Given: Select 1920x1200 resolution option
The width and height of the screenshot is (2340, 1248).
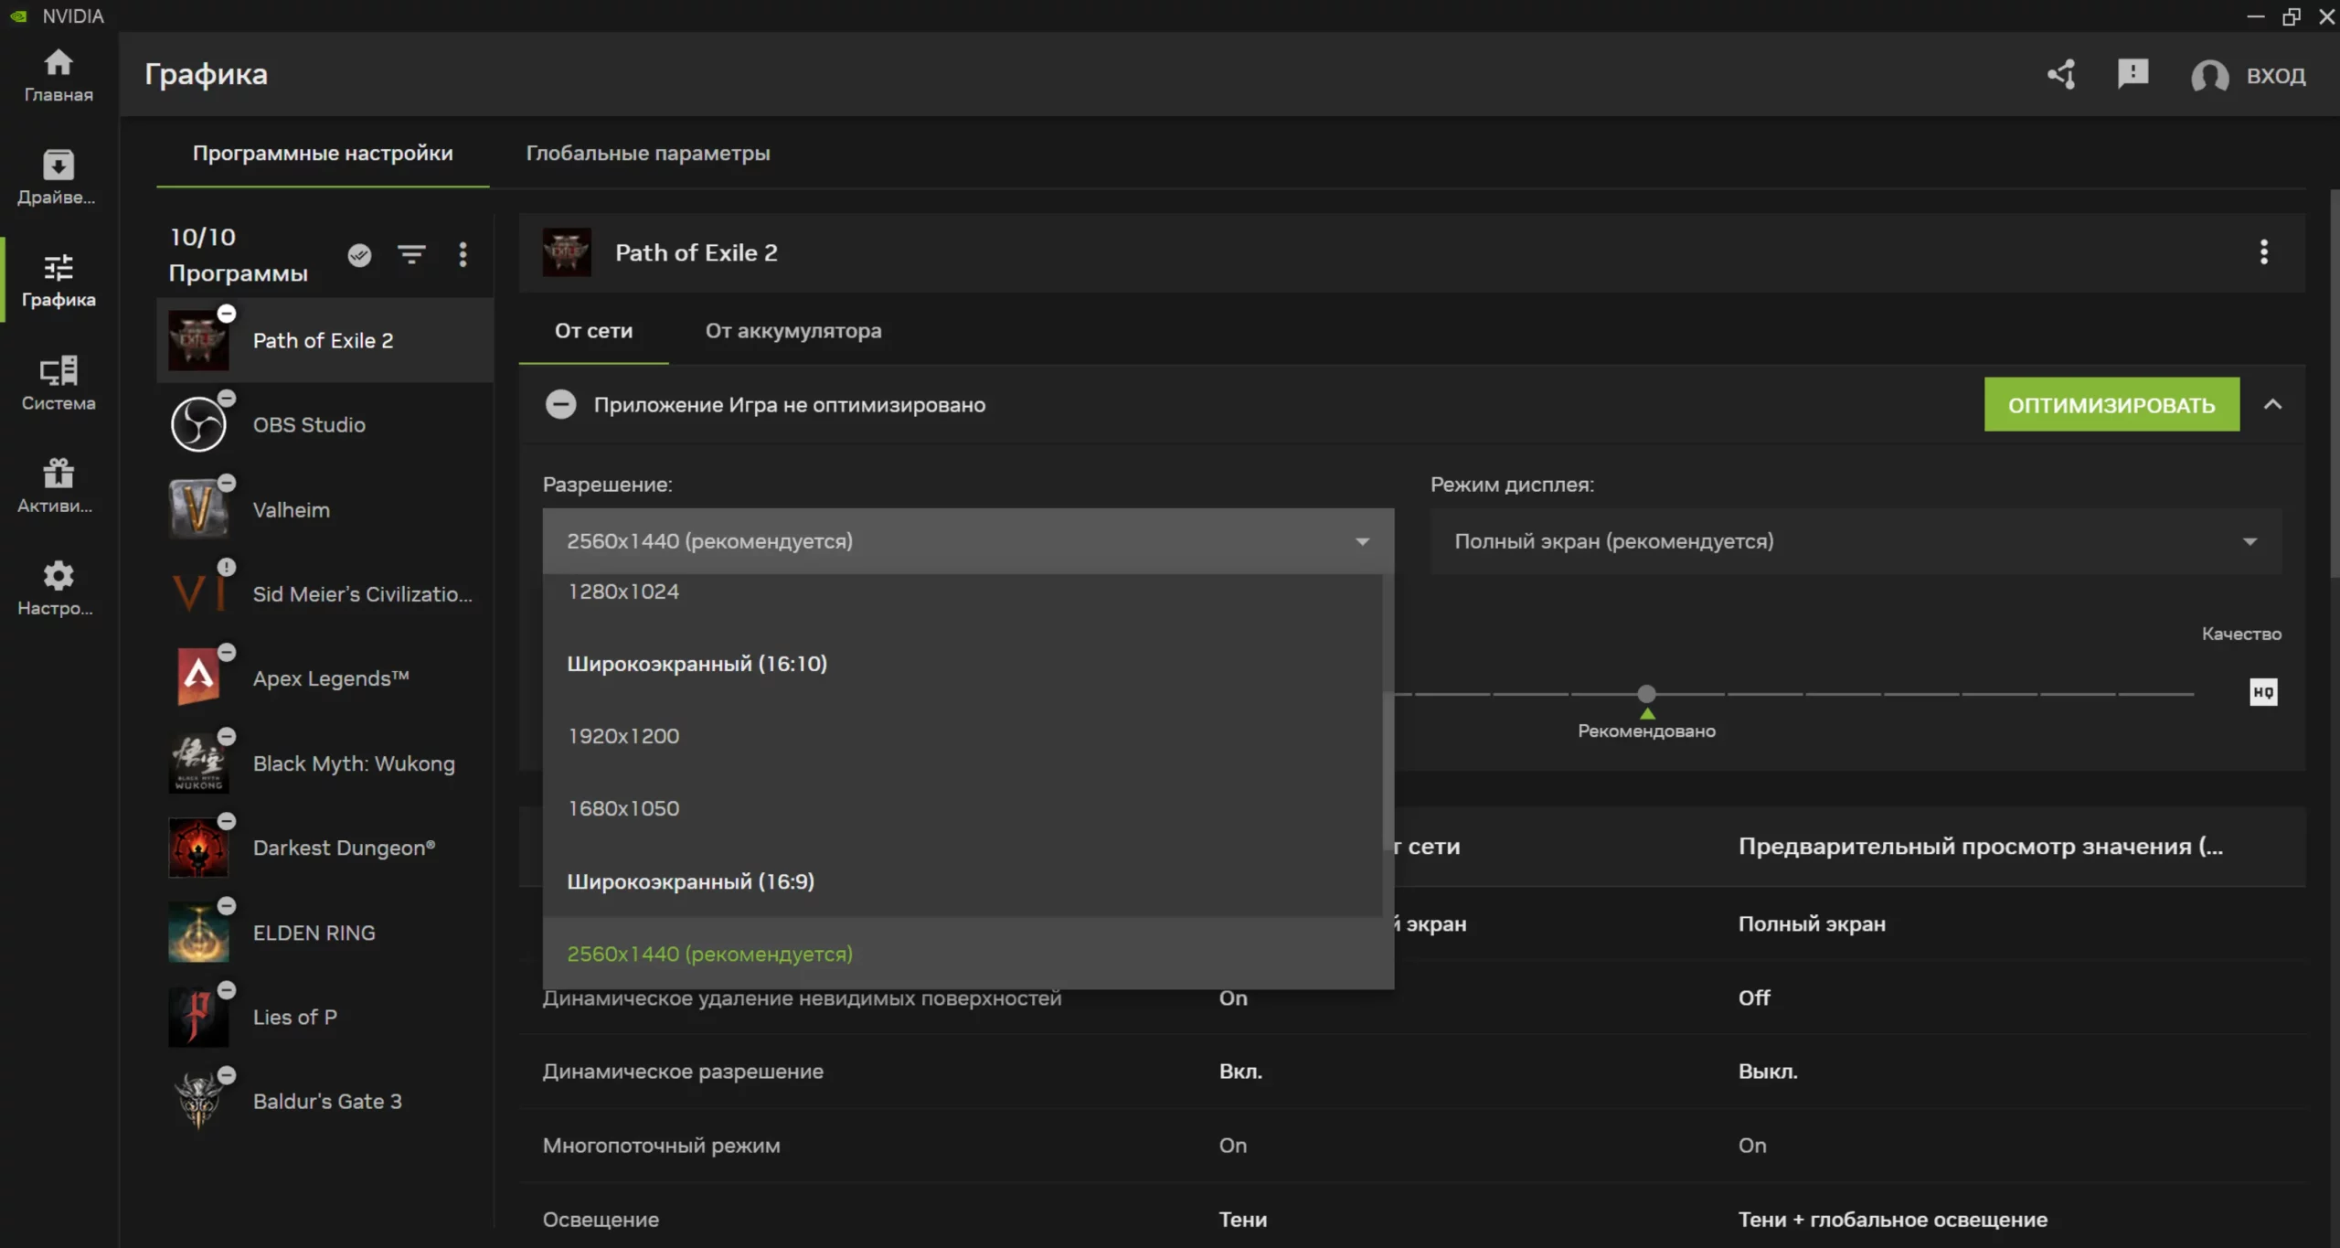Looking at the screenshot, I should coord(623,736).
